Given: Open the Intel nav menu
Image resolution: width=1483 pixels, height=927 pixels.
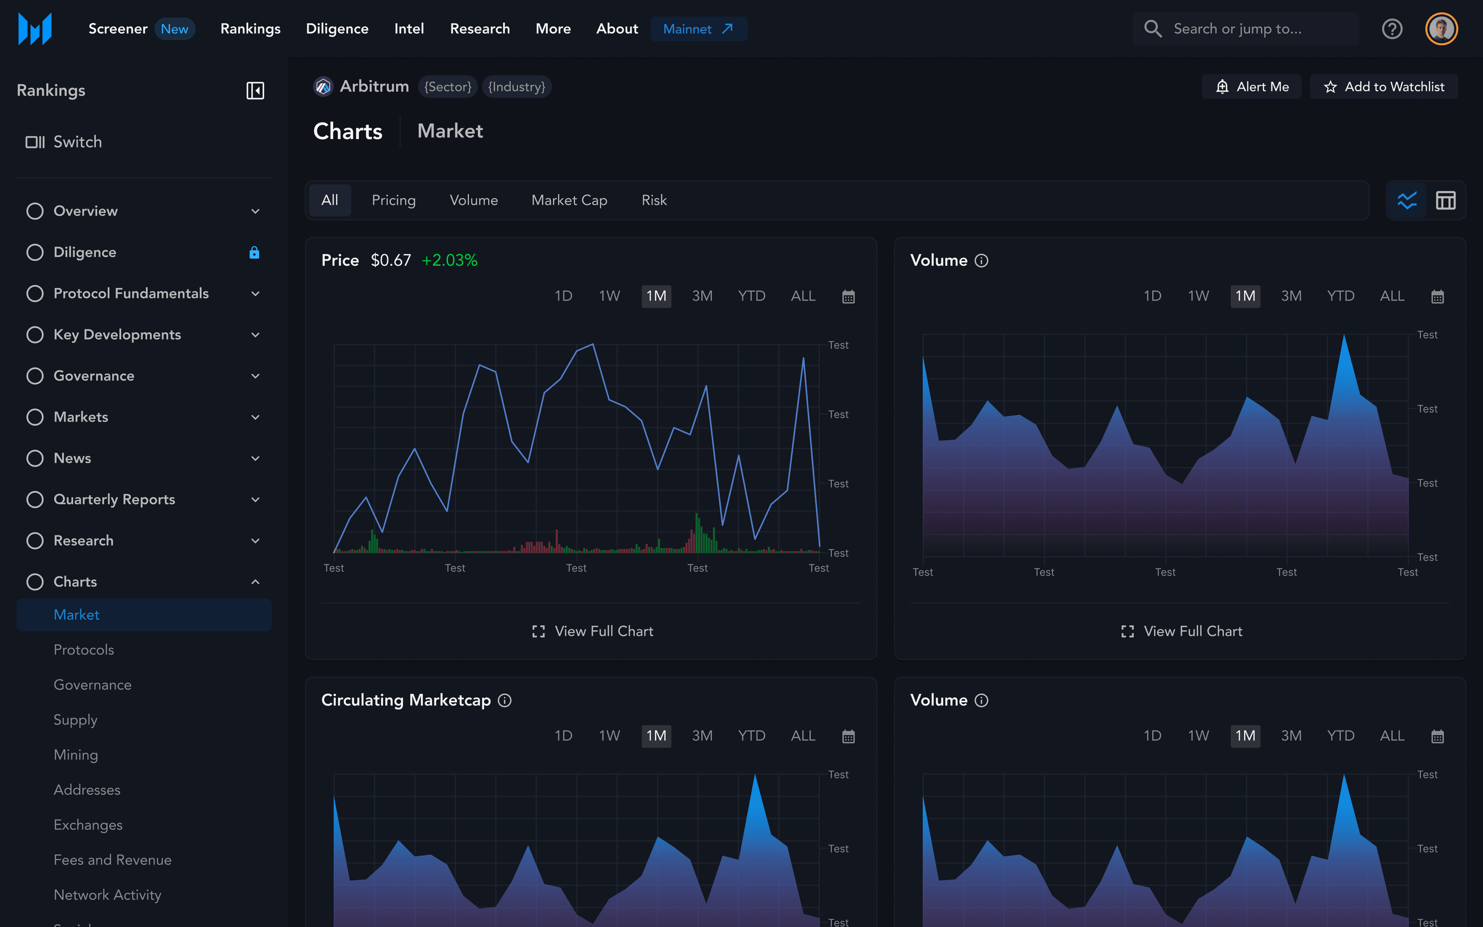Looking at the screenshot, I should (x=409, y=29).
